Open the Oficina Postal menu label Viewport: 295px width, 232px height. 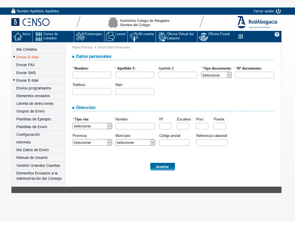[219, 34]
